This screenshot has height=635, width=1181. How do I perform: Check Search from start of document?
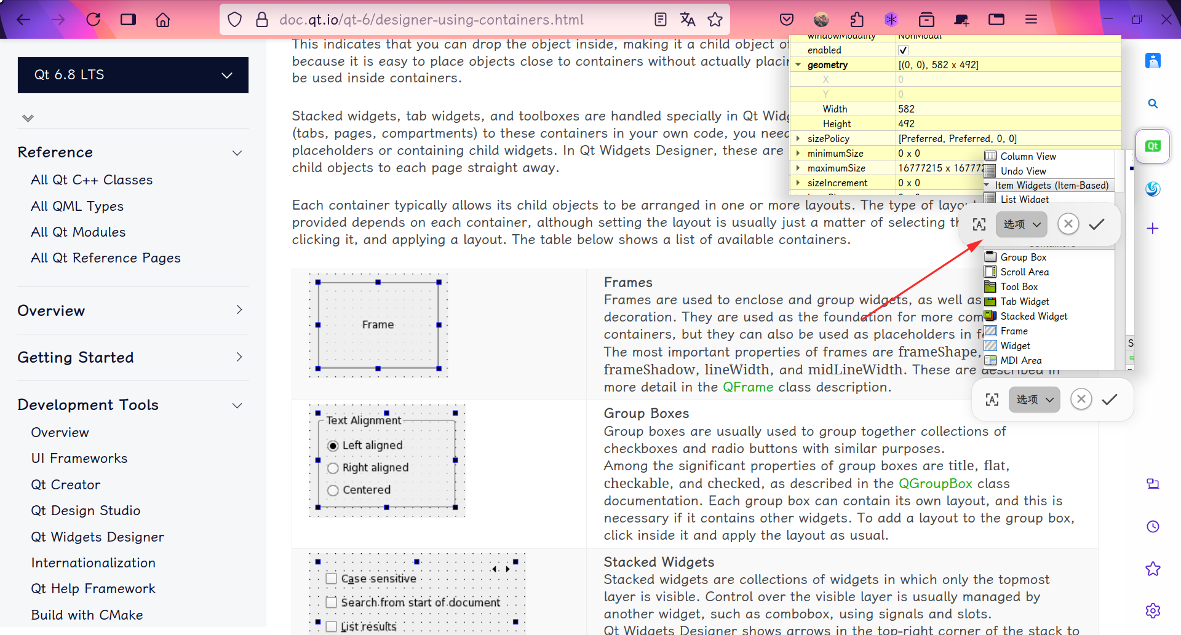coord(332,602)
